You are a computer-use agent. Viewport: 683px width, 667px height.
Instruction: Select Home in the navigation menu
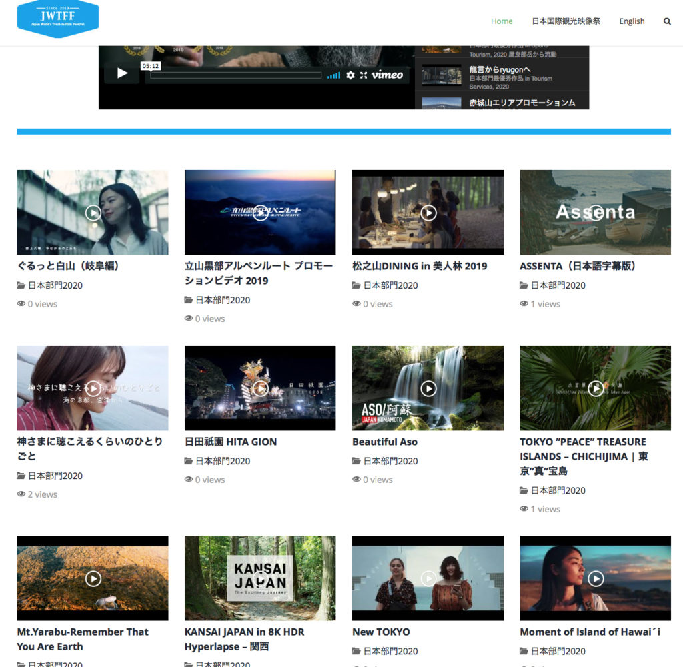[x=502, y=21]
